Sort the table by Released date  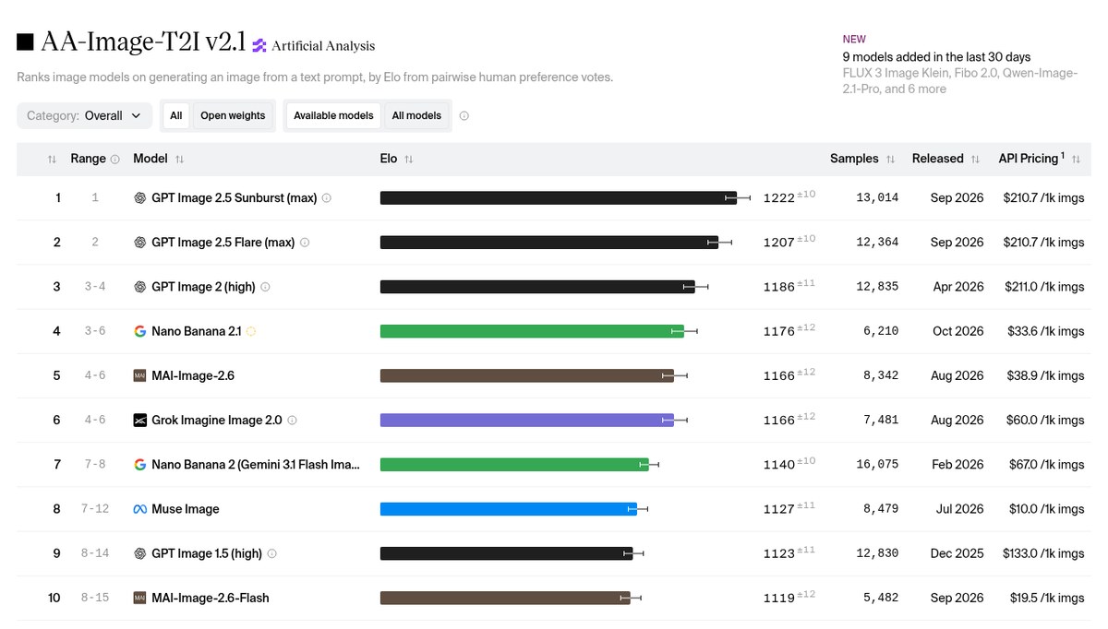[x=975, y=160]
